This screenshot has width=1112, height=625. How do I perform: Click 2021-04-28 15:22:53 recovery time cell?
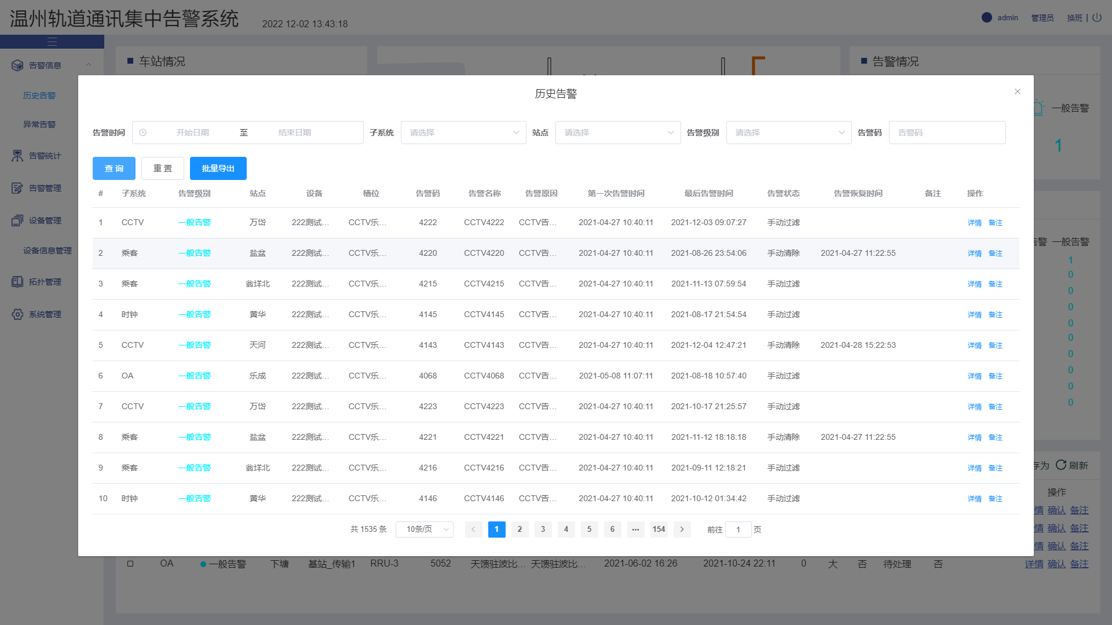[858, 345]
